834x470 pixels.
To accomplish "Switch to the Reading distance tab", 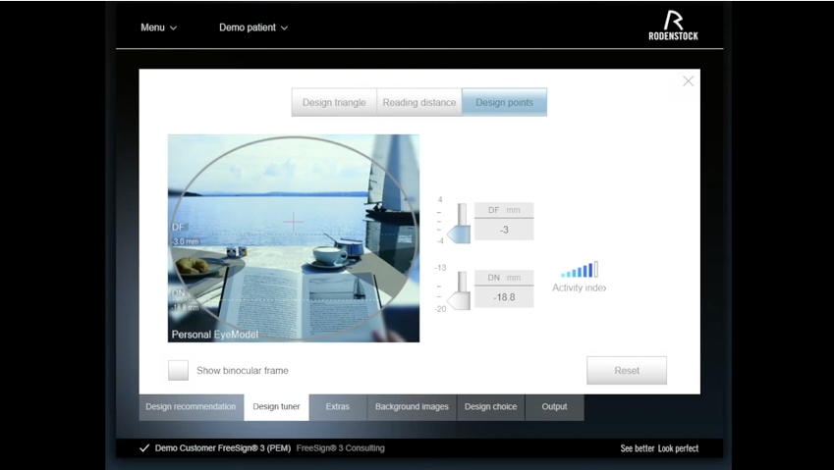I will coord(419,102).
